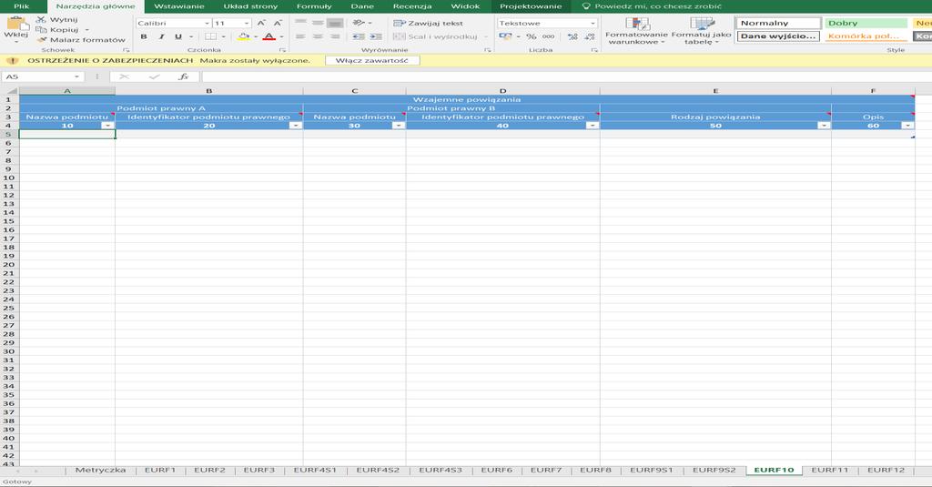Click Scal i wyśrodkuj merge button
The image size is (932, 487).
(x=436, y=37)
